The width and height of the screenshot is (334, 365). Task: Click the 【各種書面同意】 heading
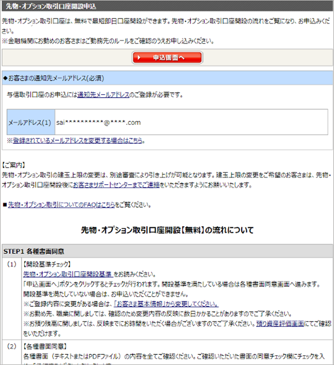[x=44, y=346]
